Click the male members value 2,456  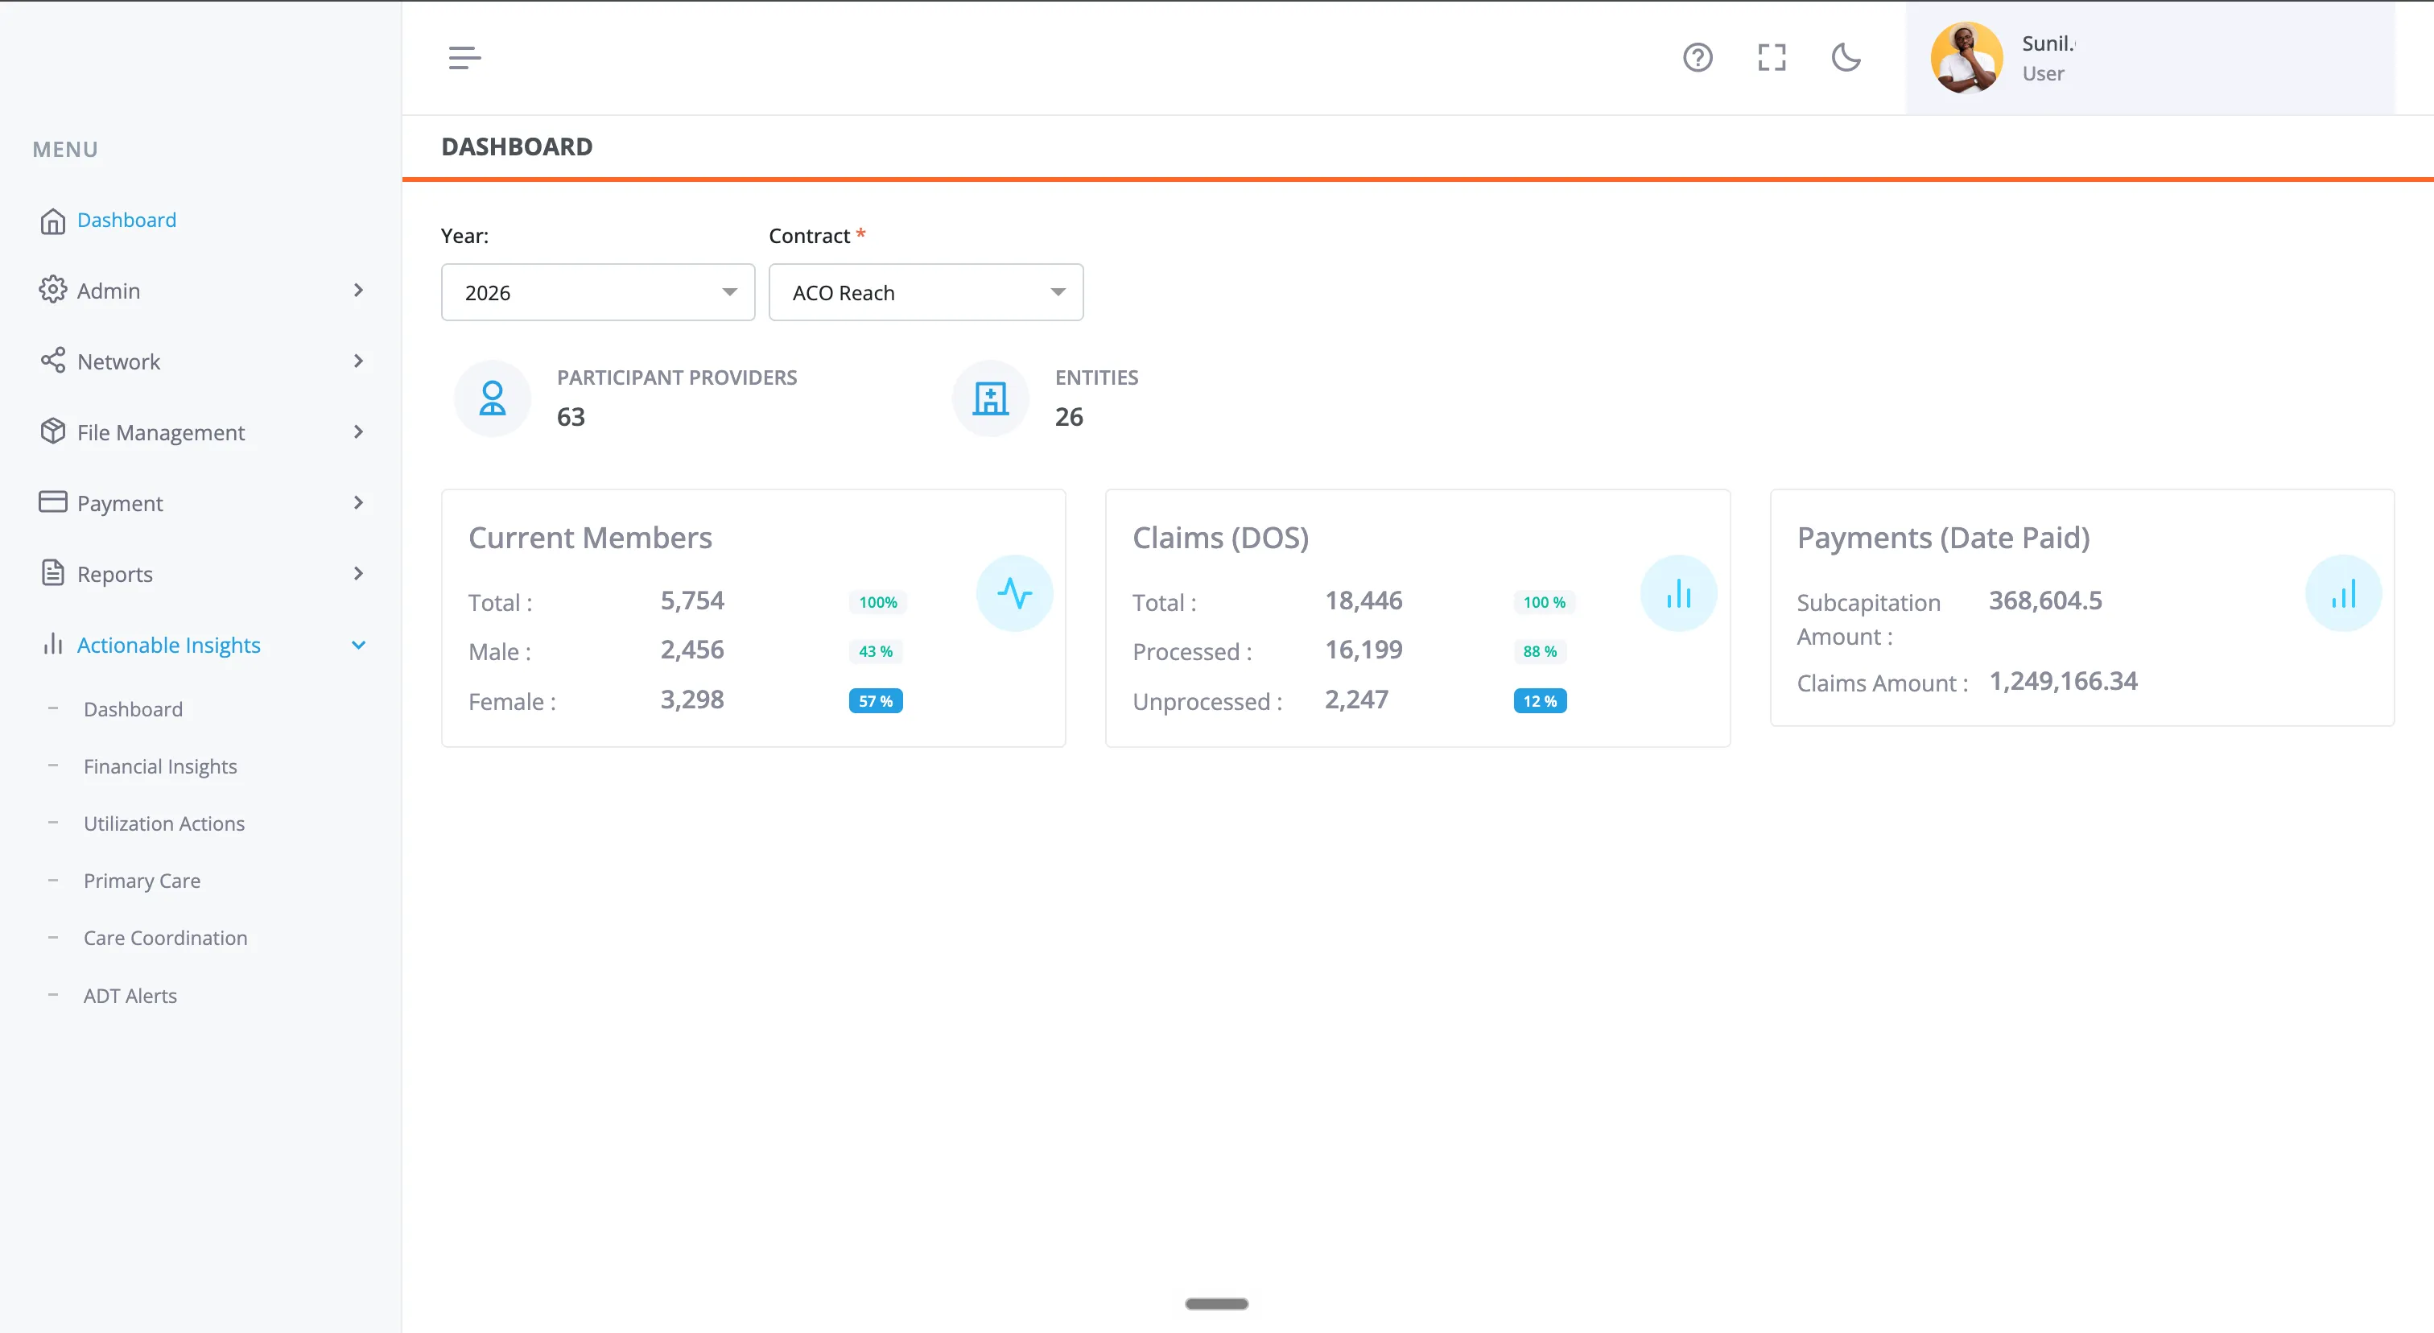(x=692, y=650)
